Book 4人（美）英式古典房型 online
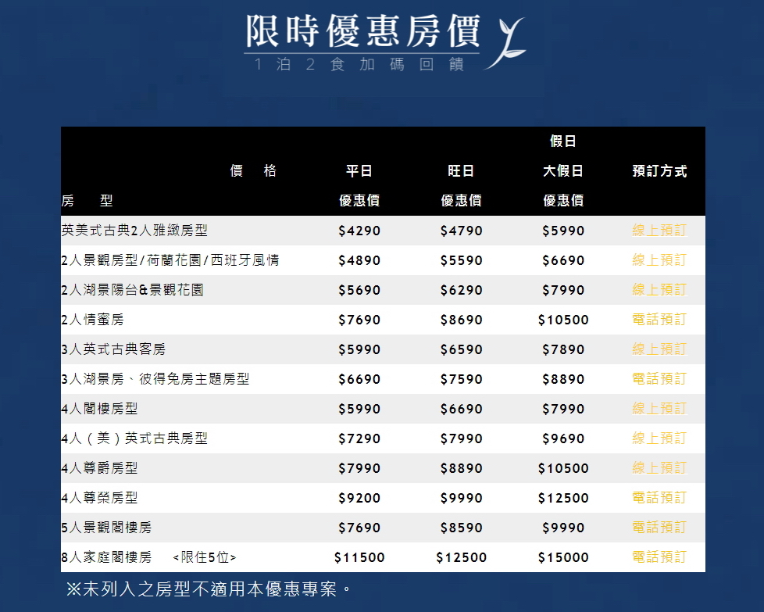 click(659, 438)
